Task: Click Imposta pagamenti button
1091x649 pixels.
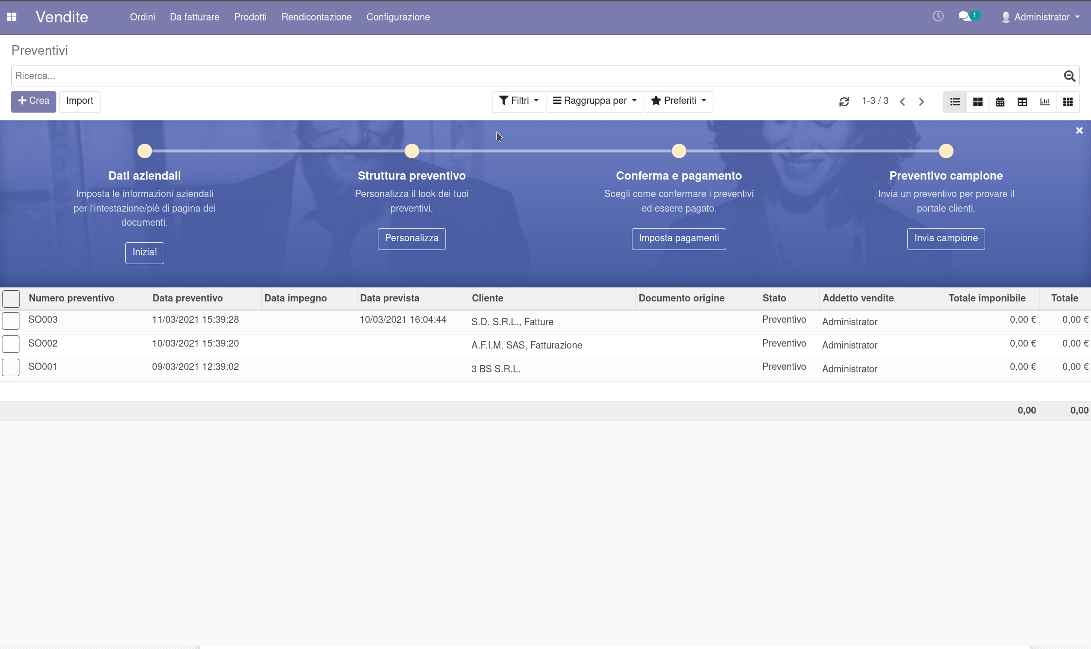Action: pos(679,238)
